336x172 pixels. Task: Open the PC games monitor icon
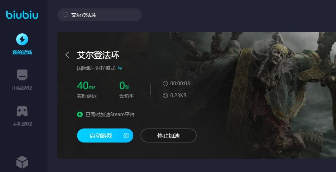[22, 75]
